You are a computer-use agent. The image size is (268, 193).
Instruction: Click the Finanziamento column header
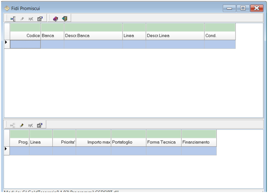(198, 142)
